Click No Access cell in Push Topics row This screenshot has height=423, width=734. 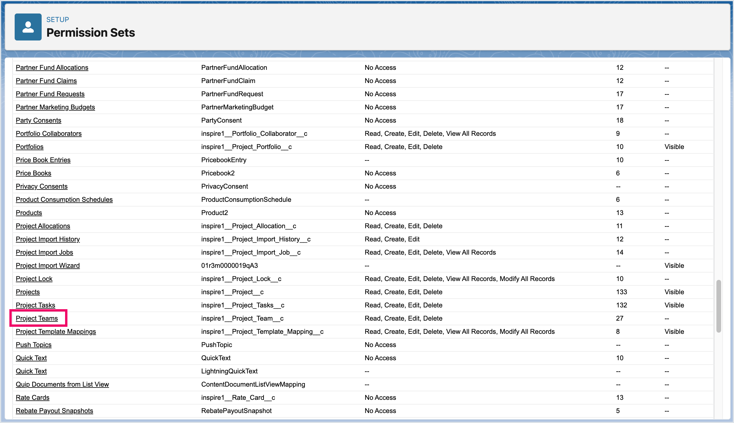380,345
